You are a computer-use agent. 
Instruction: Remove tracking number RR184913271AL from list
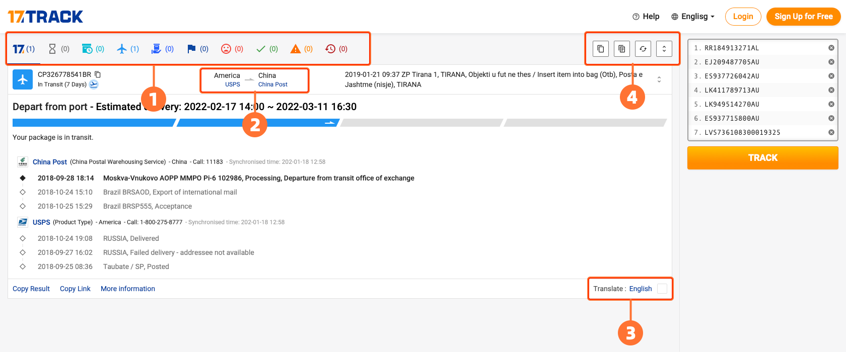pos(831,48)
